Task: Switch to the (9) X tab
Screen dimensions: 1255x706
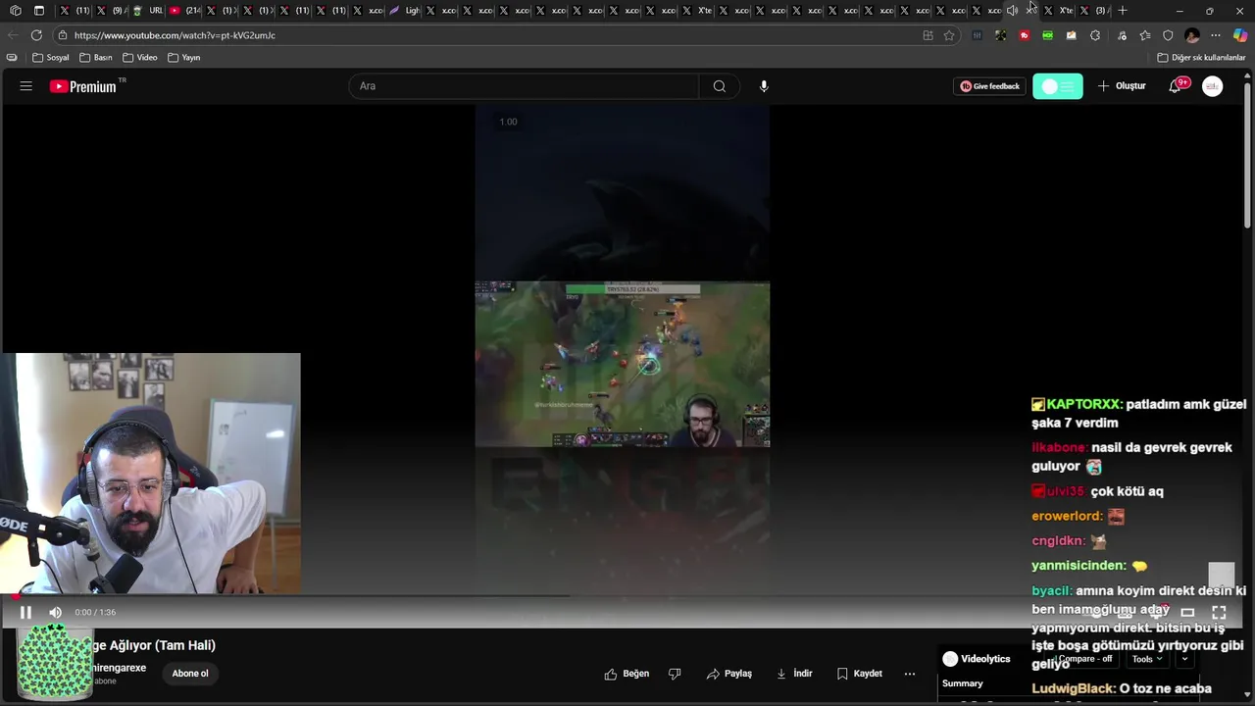Action: pos(111,11)
